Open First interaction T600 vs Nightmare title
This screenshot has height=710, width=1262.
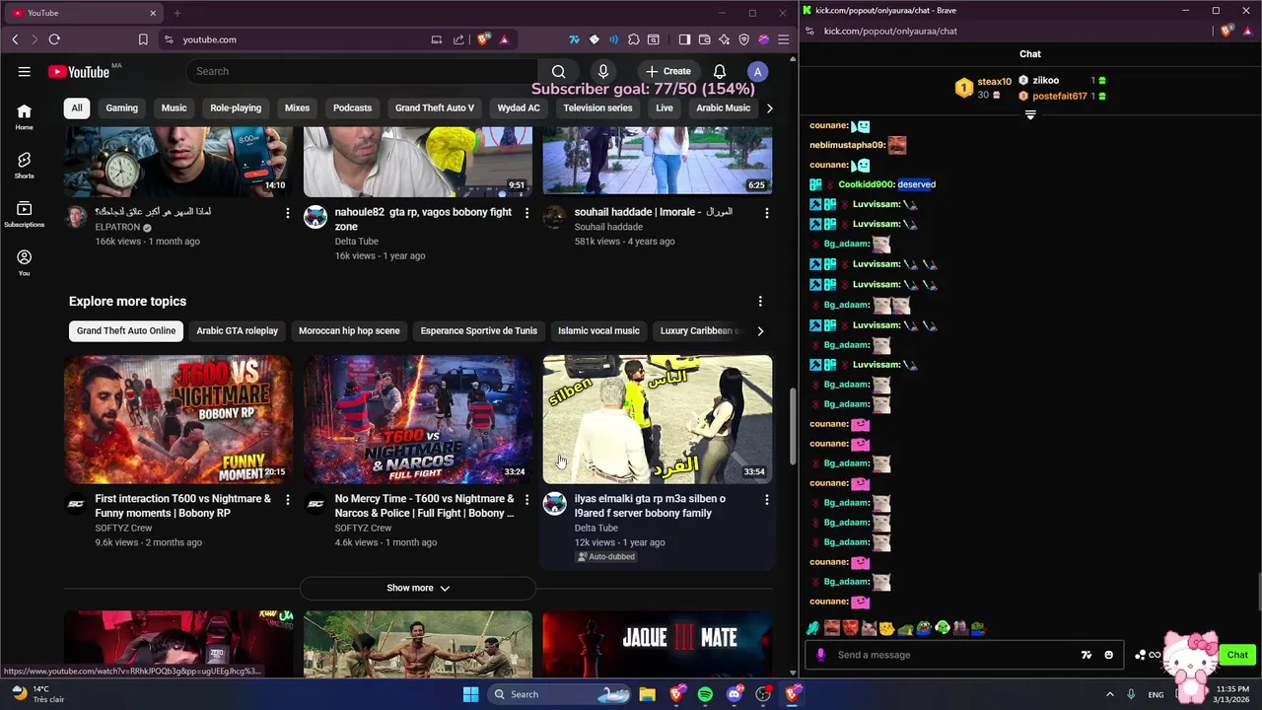(182, 506)
